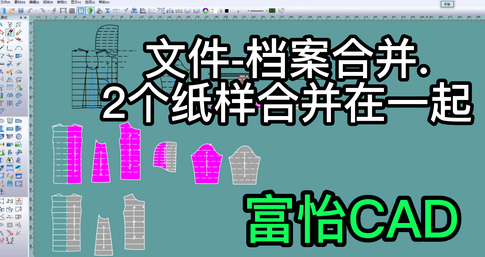Select the red knot thread tool
Screen dimensions: 485x257
tap(19, 40)
